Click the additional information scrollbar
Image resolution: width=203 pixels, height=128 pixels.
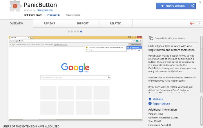(202, 111)
